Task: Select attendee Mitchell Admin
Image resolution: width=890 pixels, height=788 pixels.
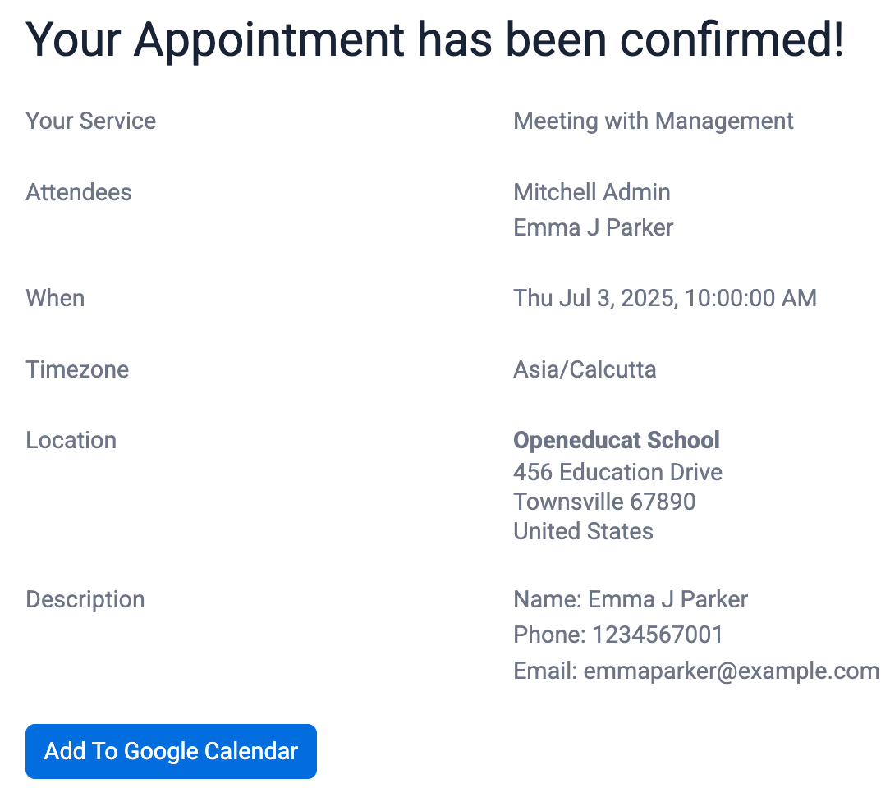Action: [x=592, y=192]
